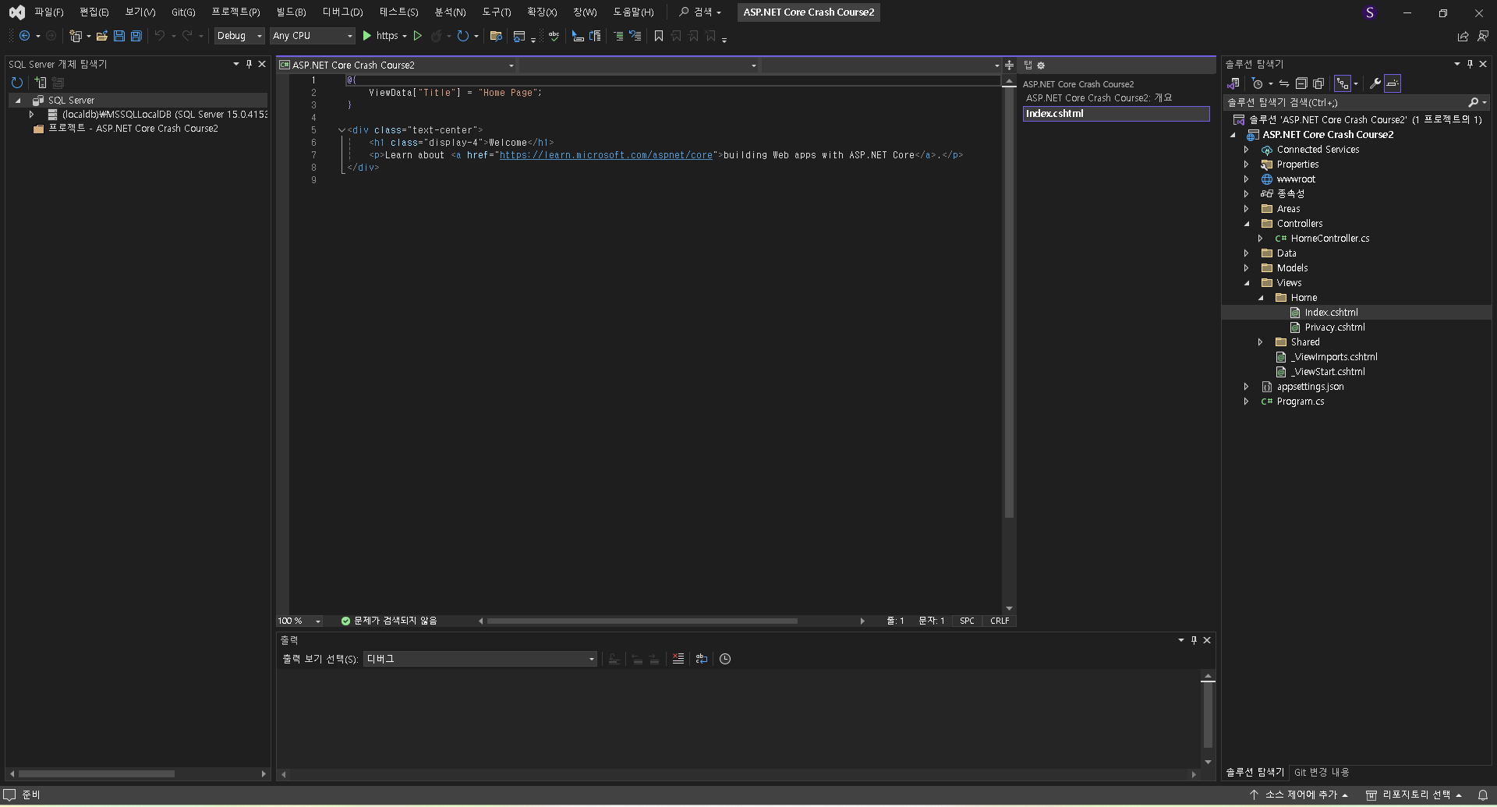This screenshot has height=807, width=1497.
Task: Expand the Shared folder
Action: (1260, 342)
